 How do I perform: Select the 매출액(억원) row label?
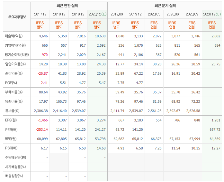coord(14,36)
